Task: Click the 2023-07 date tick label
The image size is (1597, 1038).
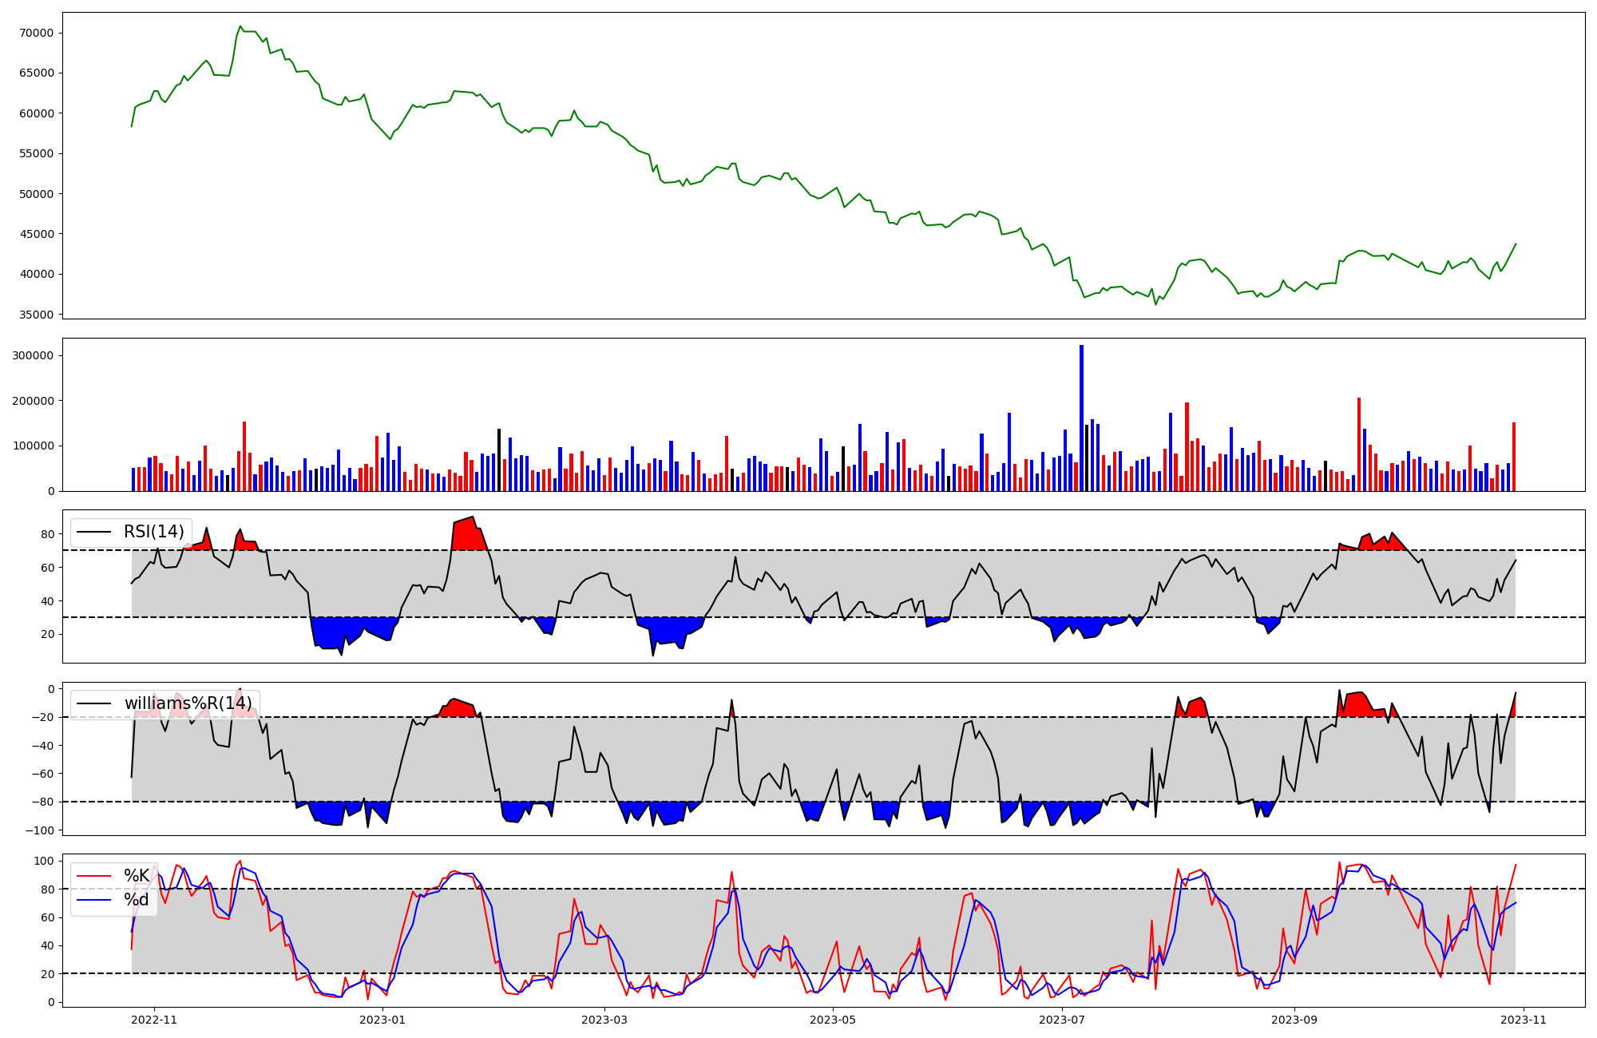Action: pos(1063,1020)
